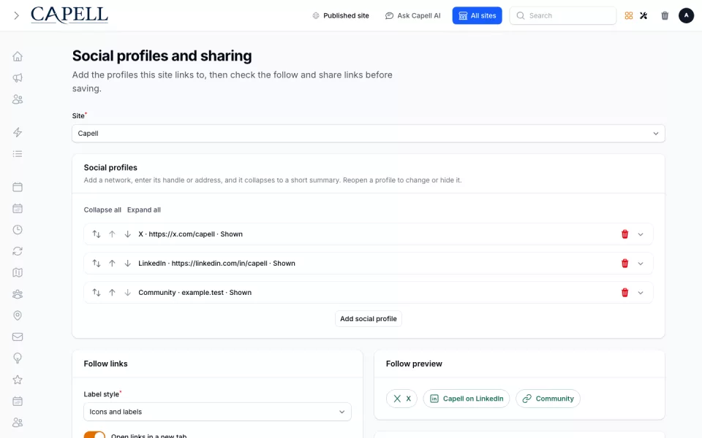Click the X chip in Follow preview
The height and width of the screenshot is (438, 702).
(401, 399)
